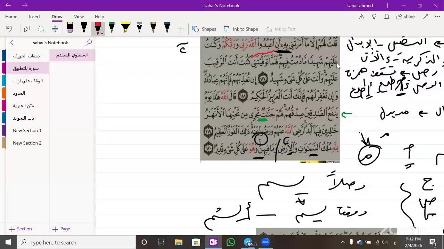
Task: Open the متن الجزرية section
Action: 27,105
